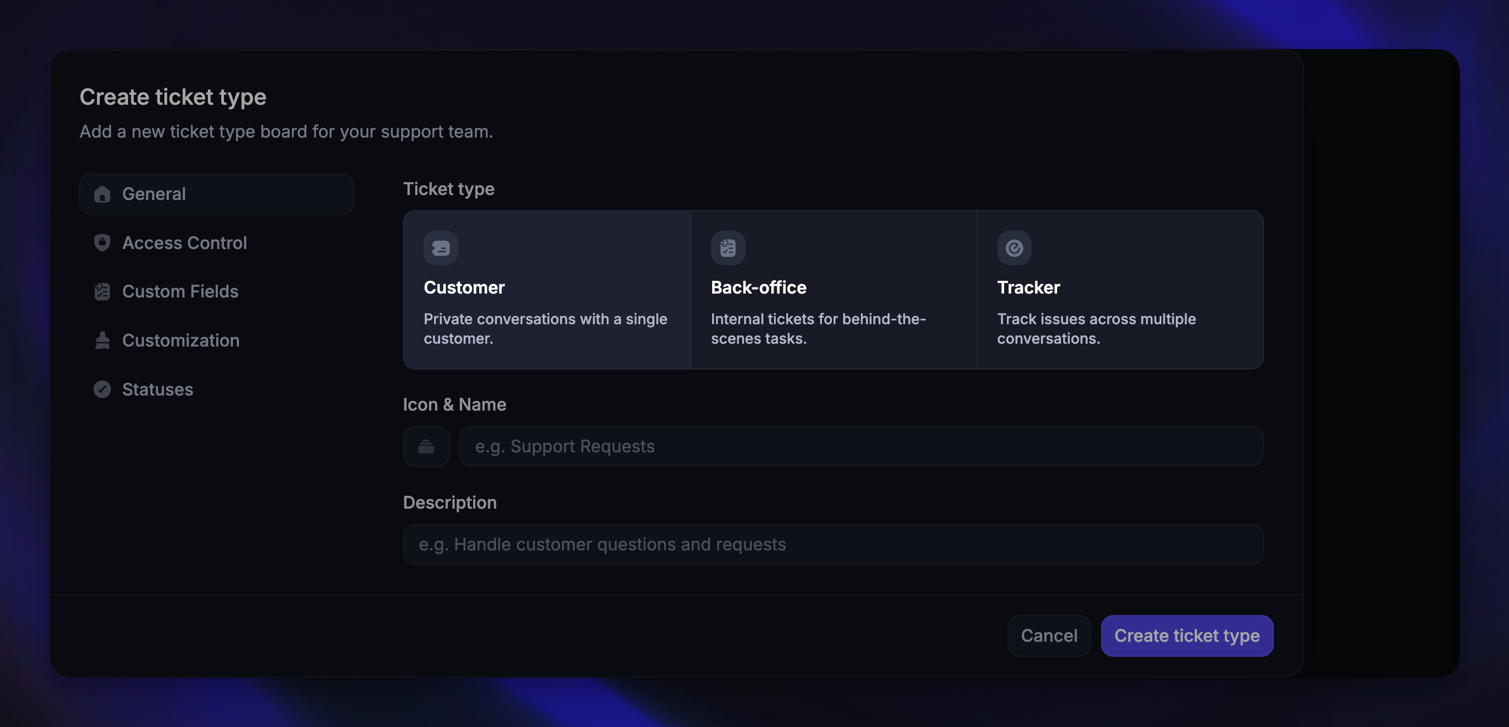Open the General settings section

[x=153, y=194]
